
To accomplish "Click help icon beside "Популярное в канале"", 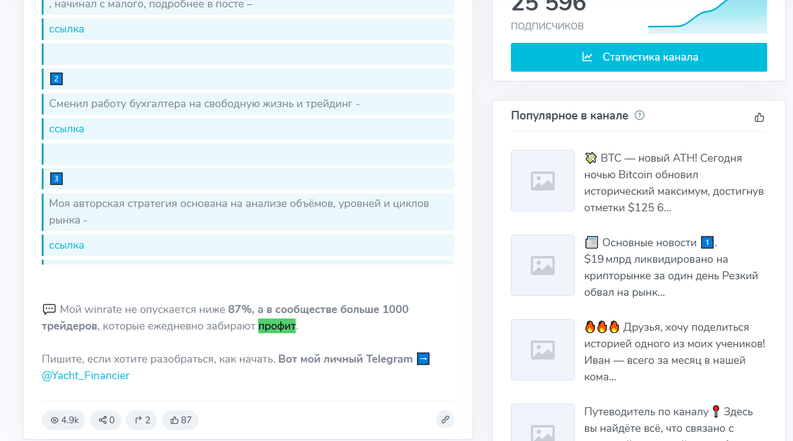I will click(x=640, y=115).
